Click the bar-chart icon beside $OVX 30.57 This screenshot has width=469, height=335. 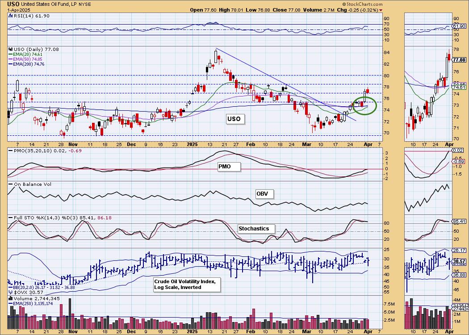click(10, 292)
